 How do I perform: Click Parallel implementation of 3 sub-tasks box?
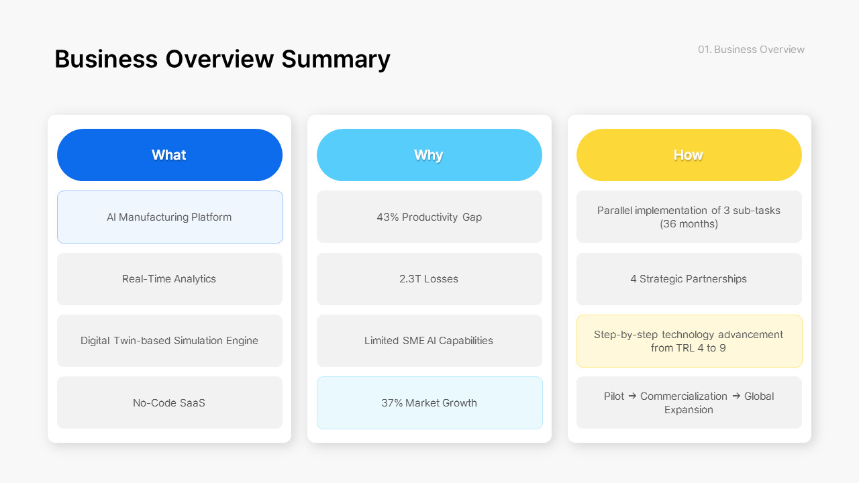pos(689,217)
